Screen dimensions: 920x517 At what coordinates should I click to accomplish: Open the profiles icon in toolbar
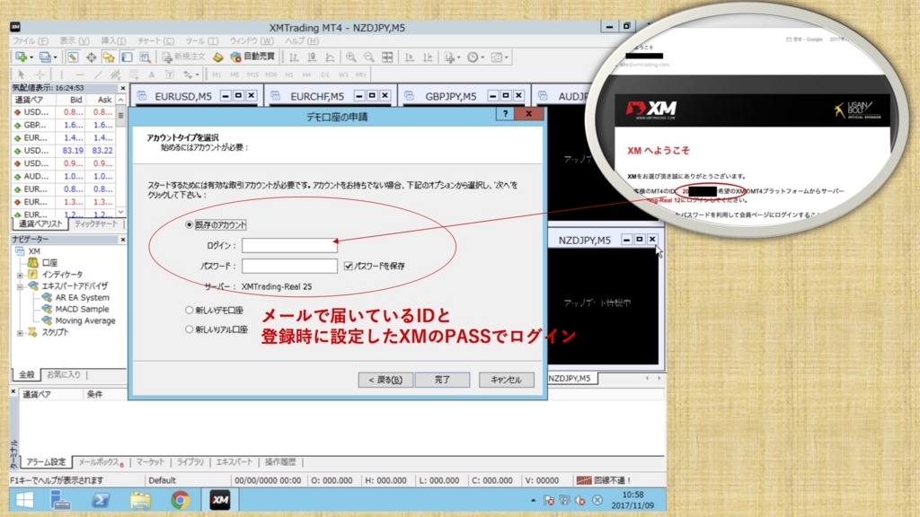45,57
